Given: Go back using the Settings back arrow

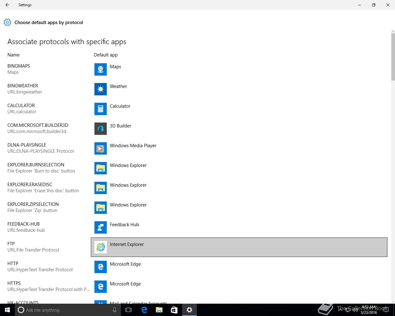Looking at the screenshot, I should (x=7, y=5).
